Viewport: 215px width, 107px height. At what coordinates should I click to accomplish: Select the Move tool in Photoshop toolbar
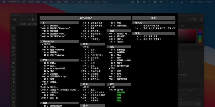click(13, 28)
